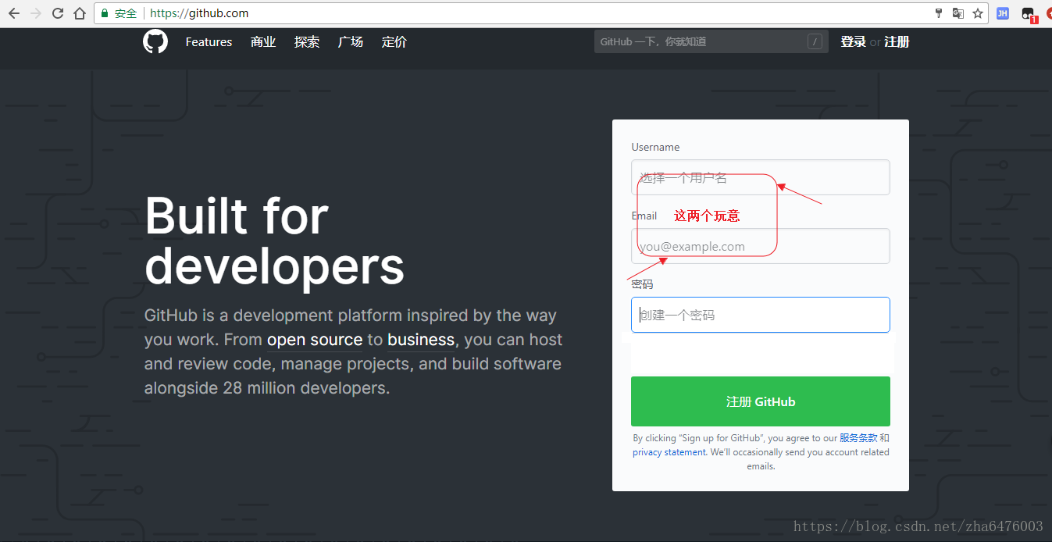Open the JH browser extension

1003,13
